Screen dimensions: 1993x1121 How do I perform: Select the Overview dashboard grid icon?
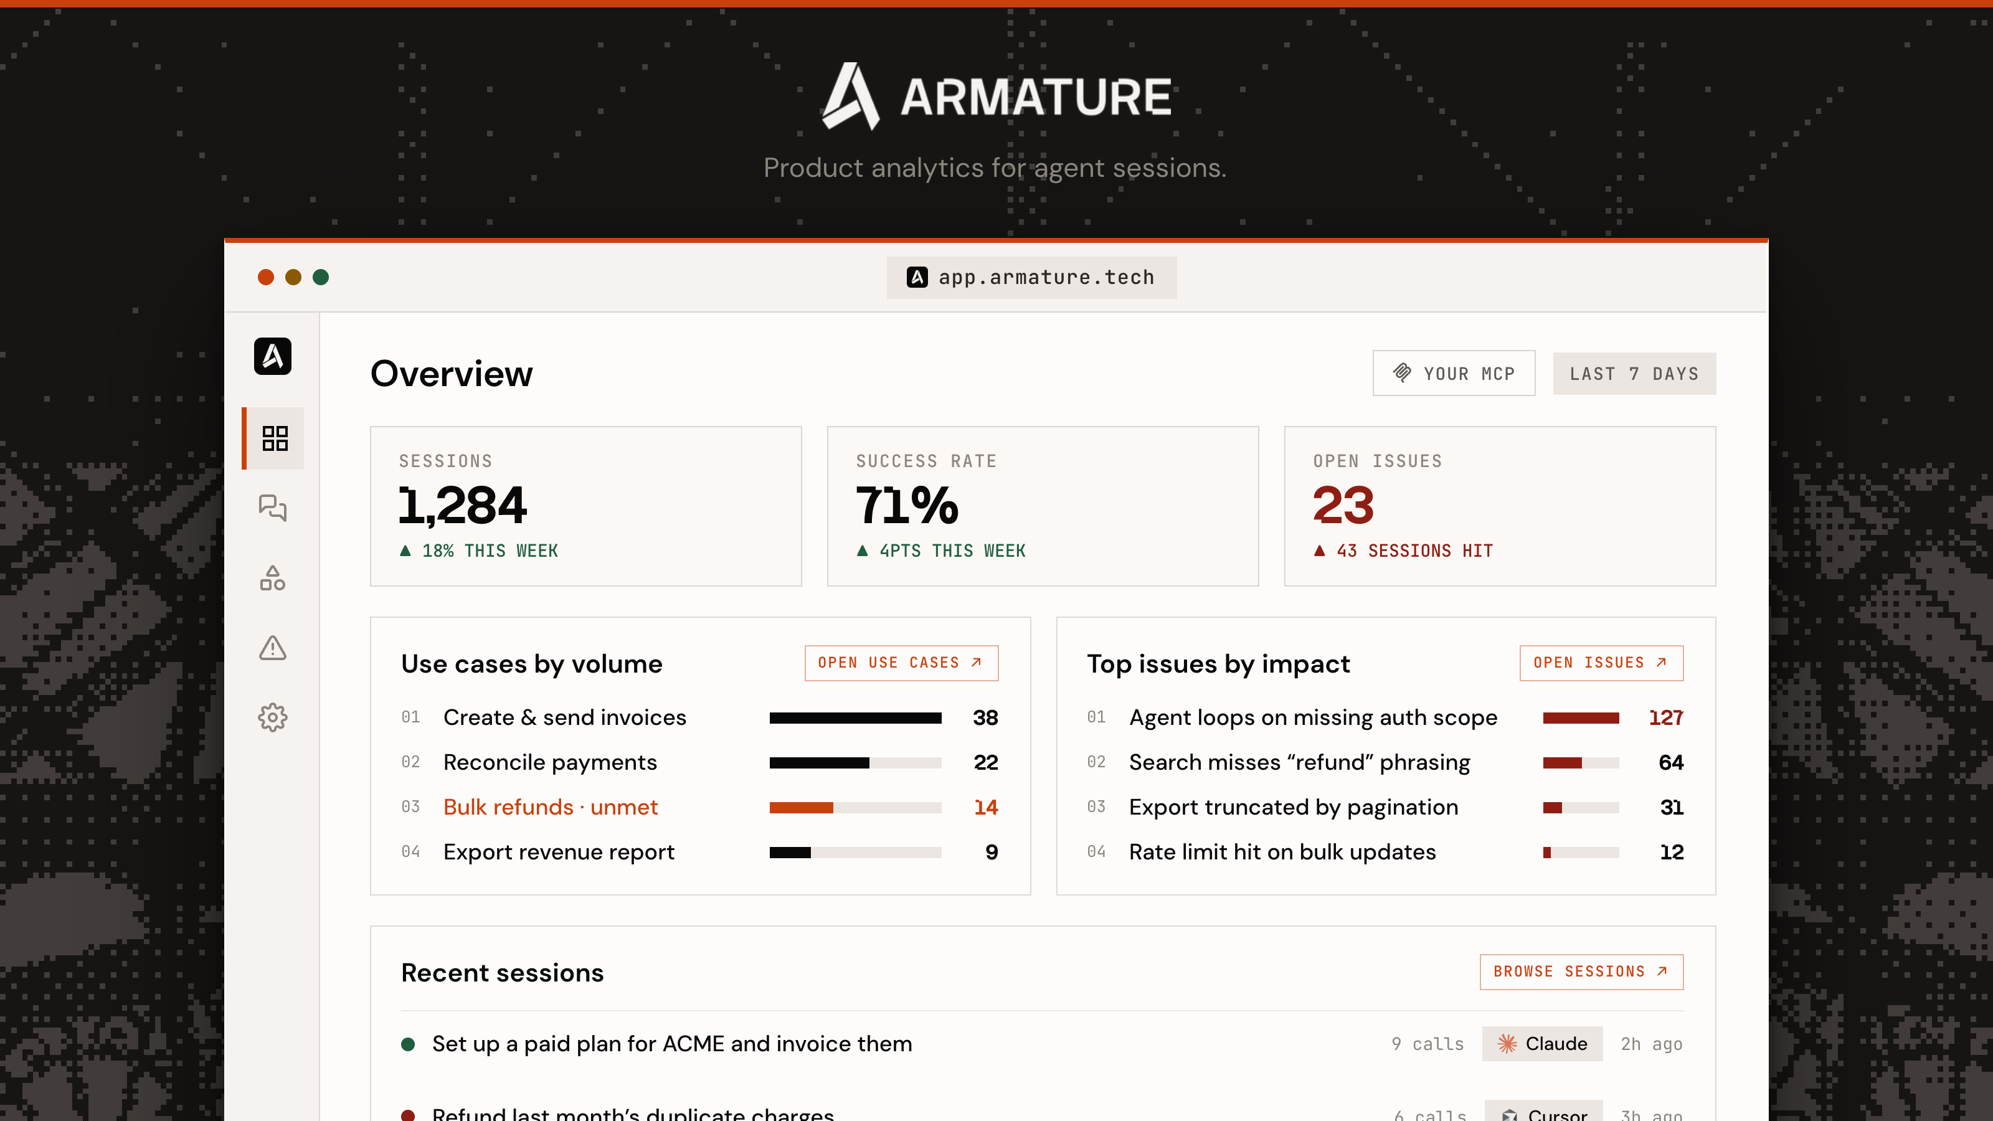click(275, 438)
